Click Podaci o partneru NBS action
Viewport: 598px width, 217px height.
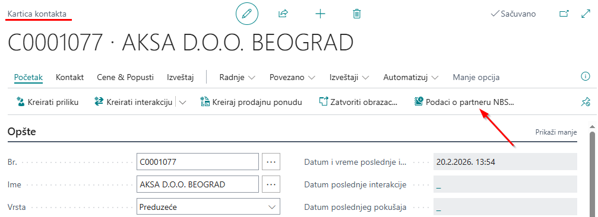point(464,102)
